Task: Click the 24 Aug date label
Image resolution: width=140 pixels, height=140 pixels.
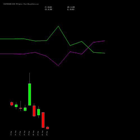Action: click(x=42, y=133)
